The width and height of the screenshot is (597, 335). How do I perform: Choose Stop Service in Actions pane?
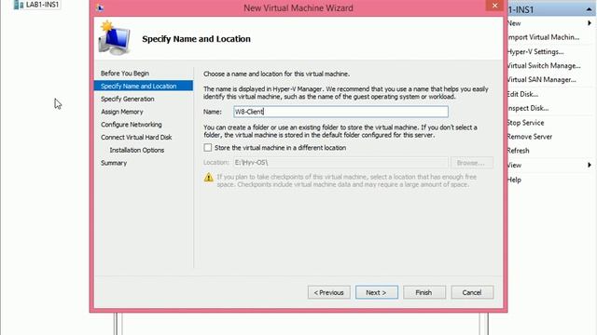(526, 123)
